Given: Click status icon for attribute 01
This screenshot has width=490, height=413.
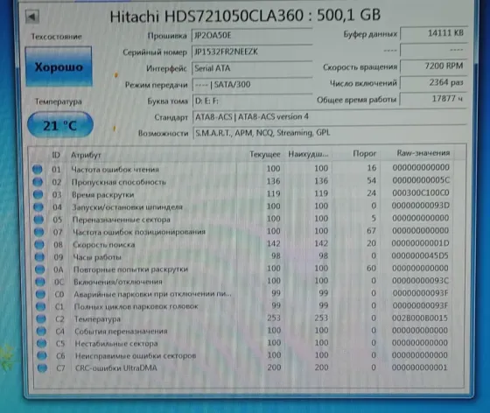Looking at the screenshot, I should click(x=38, y=170).
